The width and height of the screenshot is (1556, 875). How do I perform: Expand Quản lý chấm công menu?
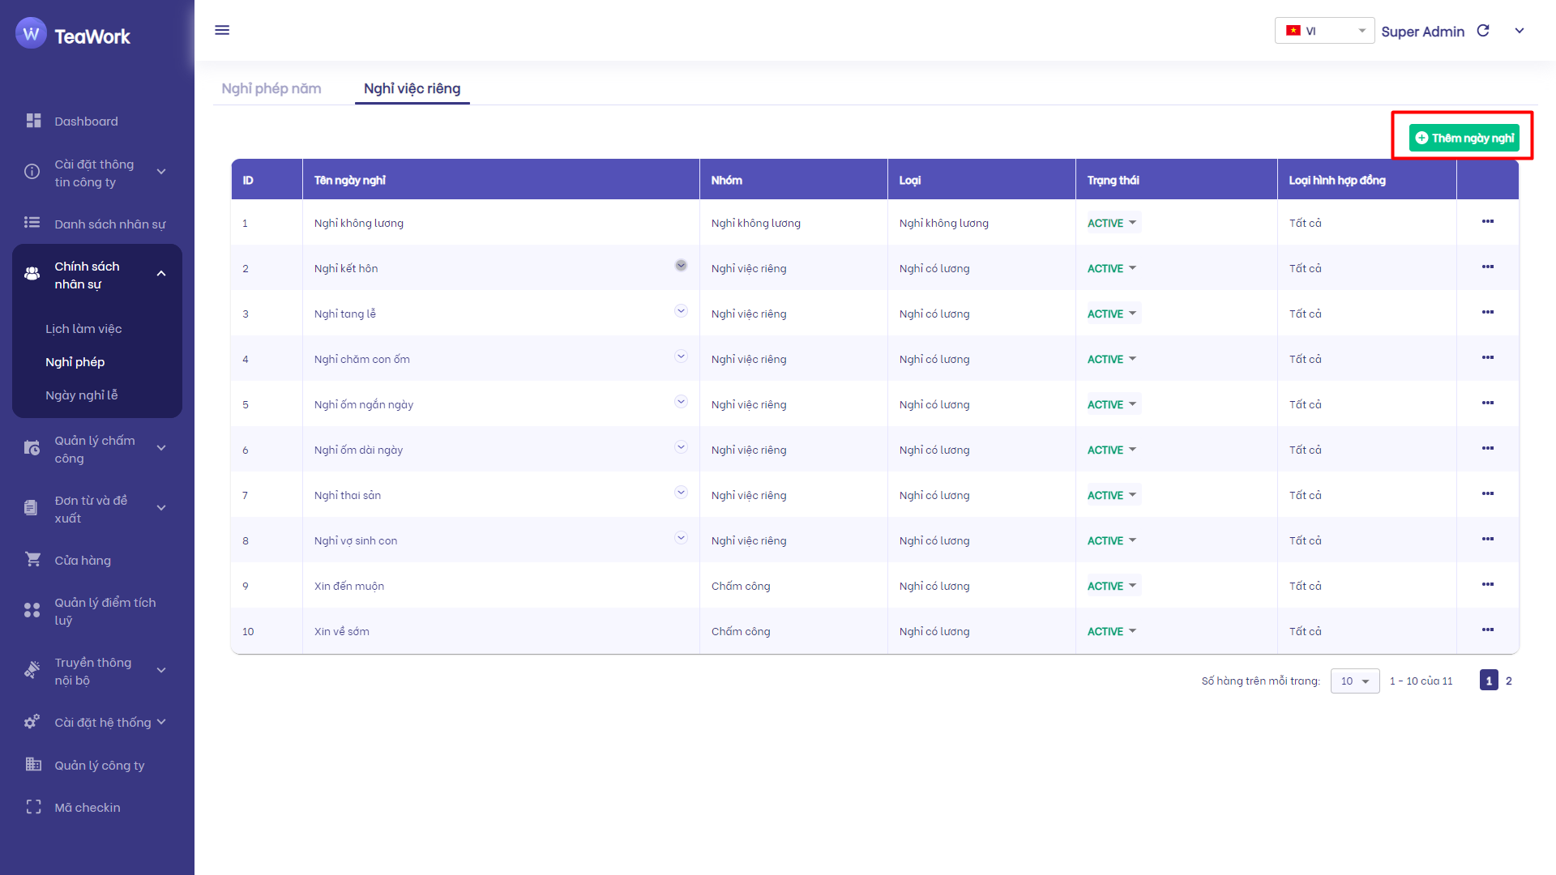point(161,448)
